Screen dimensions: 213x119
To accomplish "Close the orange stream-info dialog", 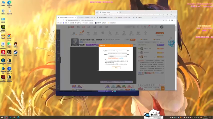I will coord(131,46).
